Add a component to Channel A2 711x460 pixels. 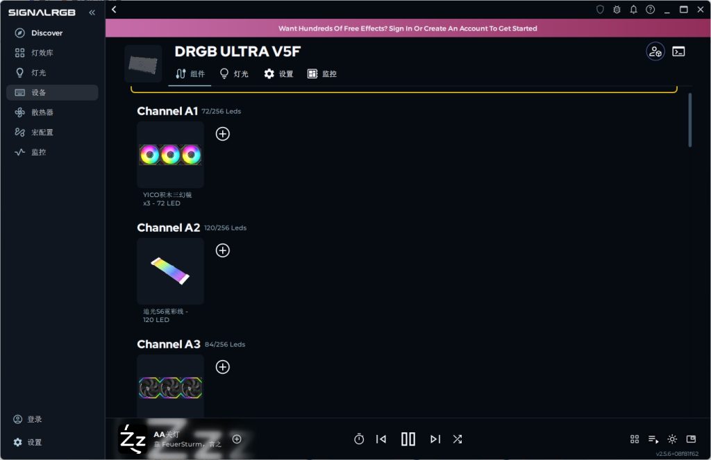coord(222,250)
